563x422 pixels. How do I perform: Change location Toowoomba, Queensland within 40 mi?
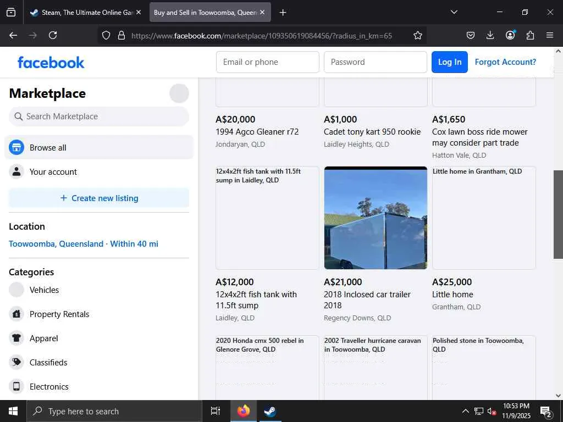coord(84,244)
